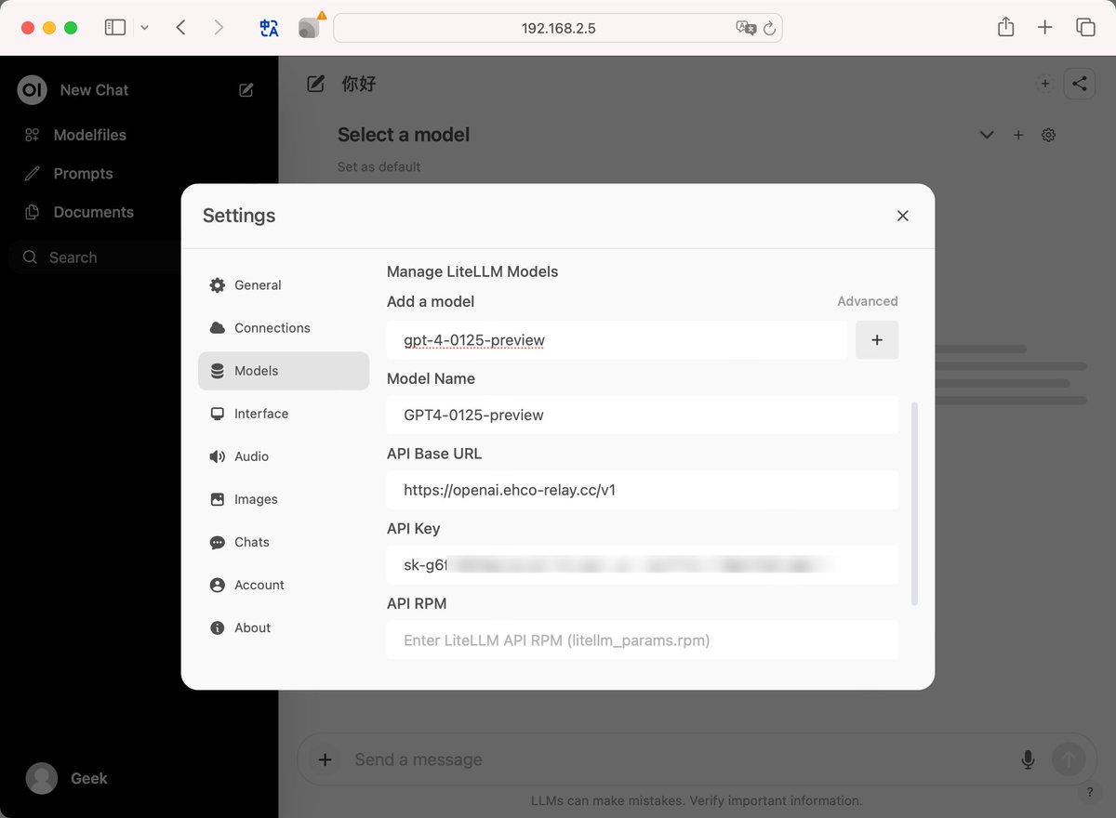Go back in Safari
The image size is (1116, 818).
click(x=180, y=28)
